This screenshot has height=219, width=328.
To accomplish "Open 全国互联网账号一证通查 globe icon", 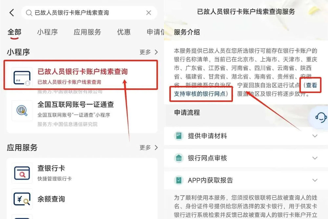I will click(22, 110).
